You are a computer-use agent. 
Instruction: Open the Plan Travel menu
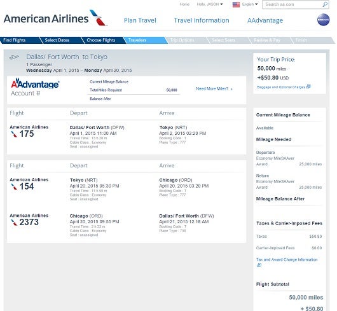[140, 20]
